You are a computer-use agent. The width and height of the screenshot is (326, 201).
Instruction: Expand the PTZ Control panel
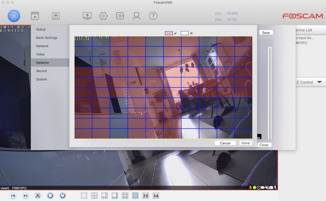tap(319, 82)
